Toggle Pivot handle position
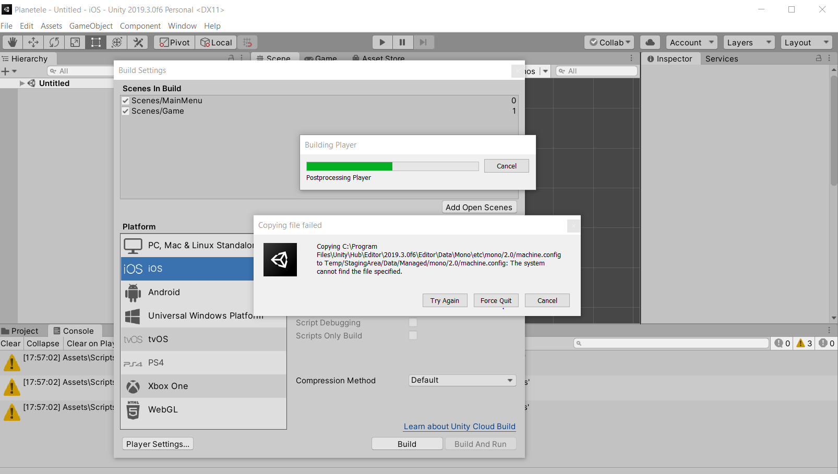Viewport: 838px width, 474px height. coord(174,42)
